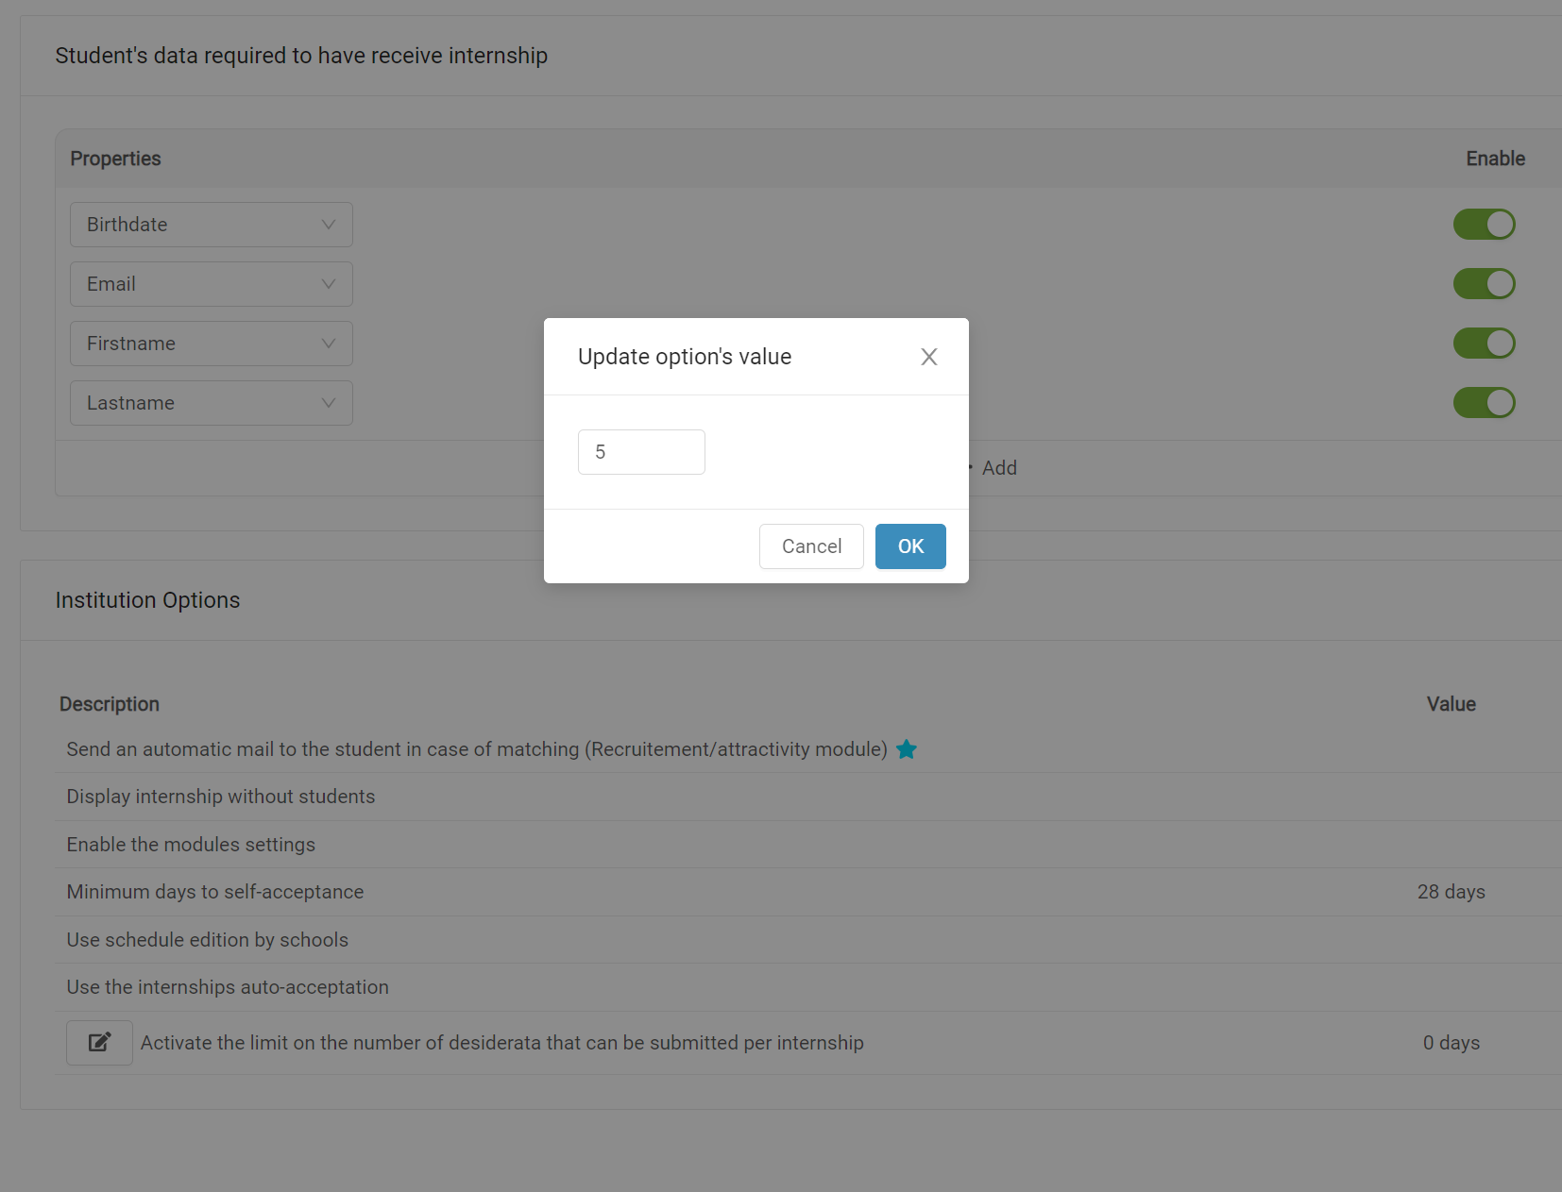Select the '28 days' value
The width and height of the screenshot is (1562, 1192).
click(1452, 892)
